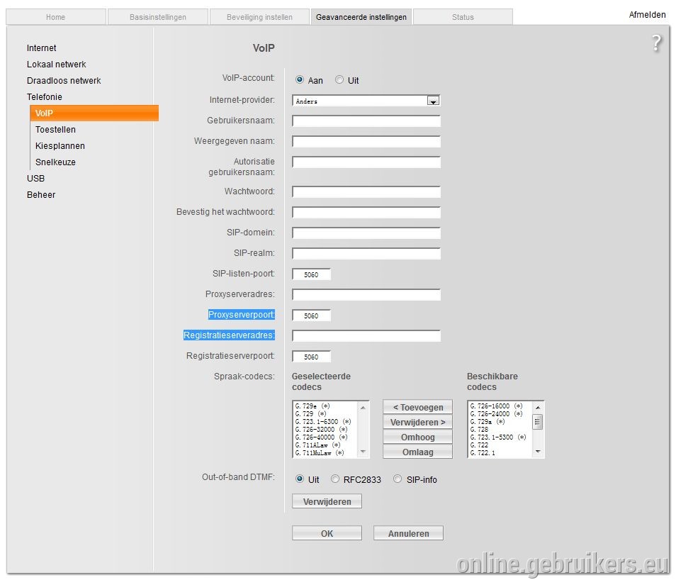The image size is (676, 580).
Task: Select G.723.1-5300 in available codecs
Action: [x=498, y=437]
